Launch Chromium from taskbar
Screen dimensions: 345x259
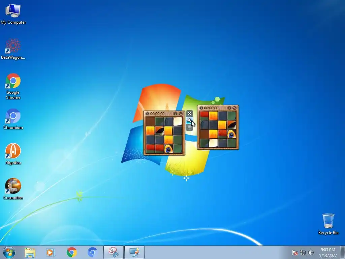coord(92,252)
